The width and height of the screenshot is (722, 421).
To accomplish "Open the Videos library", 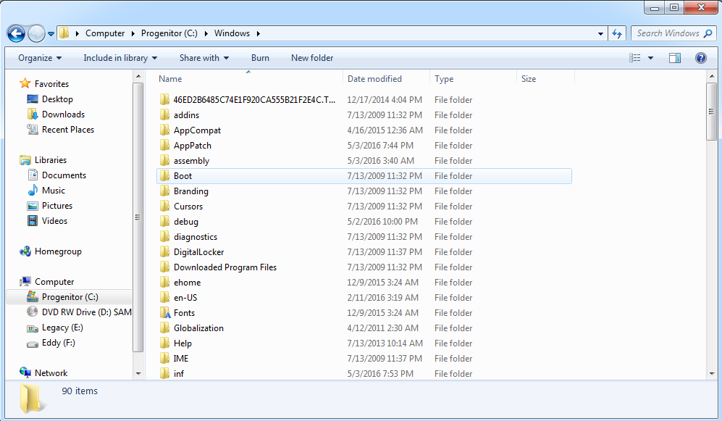I will (x=54, y=220).
